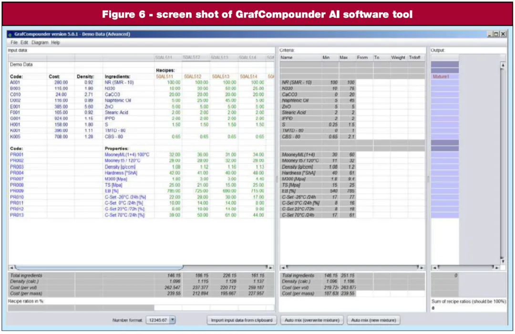Select the Mixture1 cell in Output
Screen dimensions: 515x334
tap(445, 77)
